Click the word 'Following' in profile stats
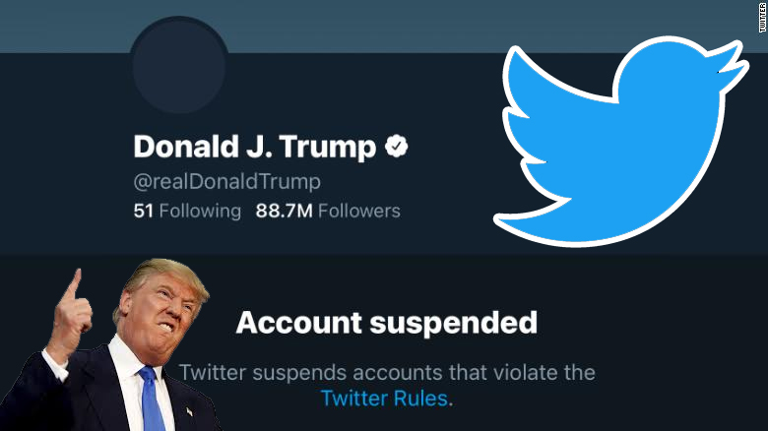The height and width of the screenshot is (431, 768). coord(201,211)
